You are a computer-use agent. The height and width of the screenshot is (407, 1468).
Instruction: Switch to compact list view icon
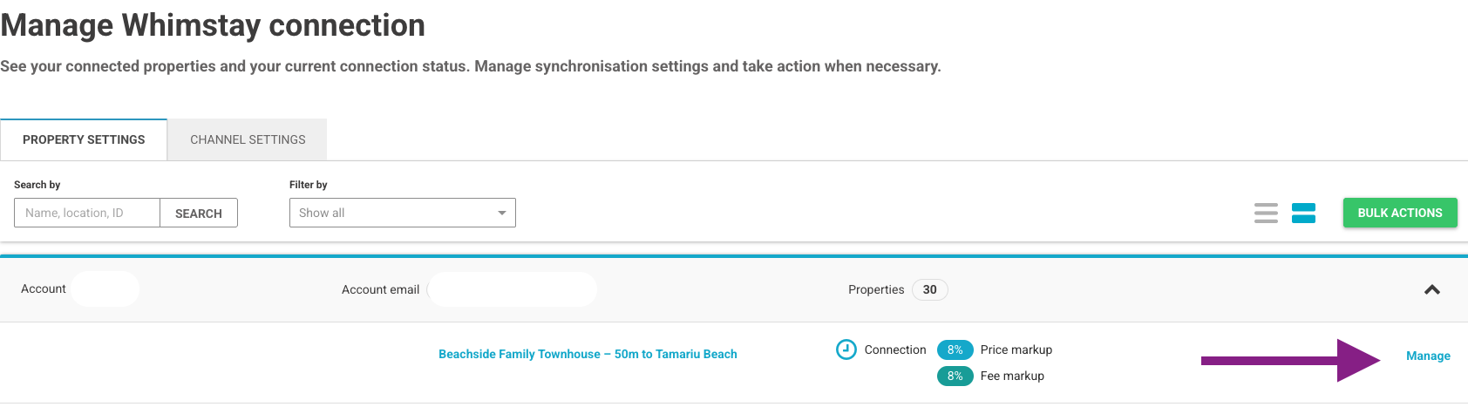pyautogui.click(x=1266, y=213)
